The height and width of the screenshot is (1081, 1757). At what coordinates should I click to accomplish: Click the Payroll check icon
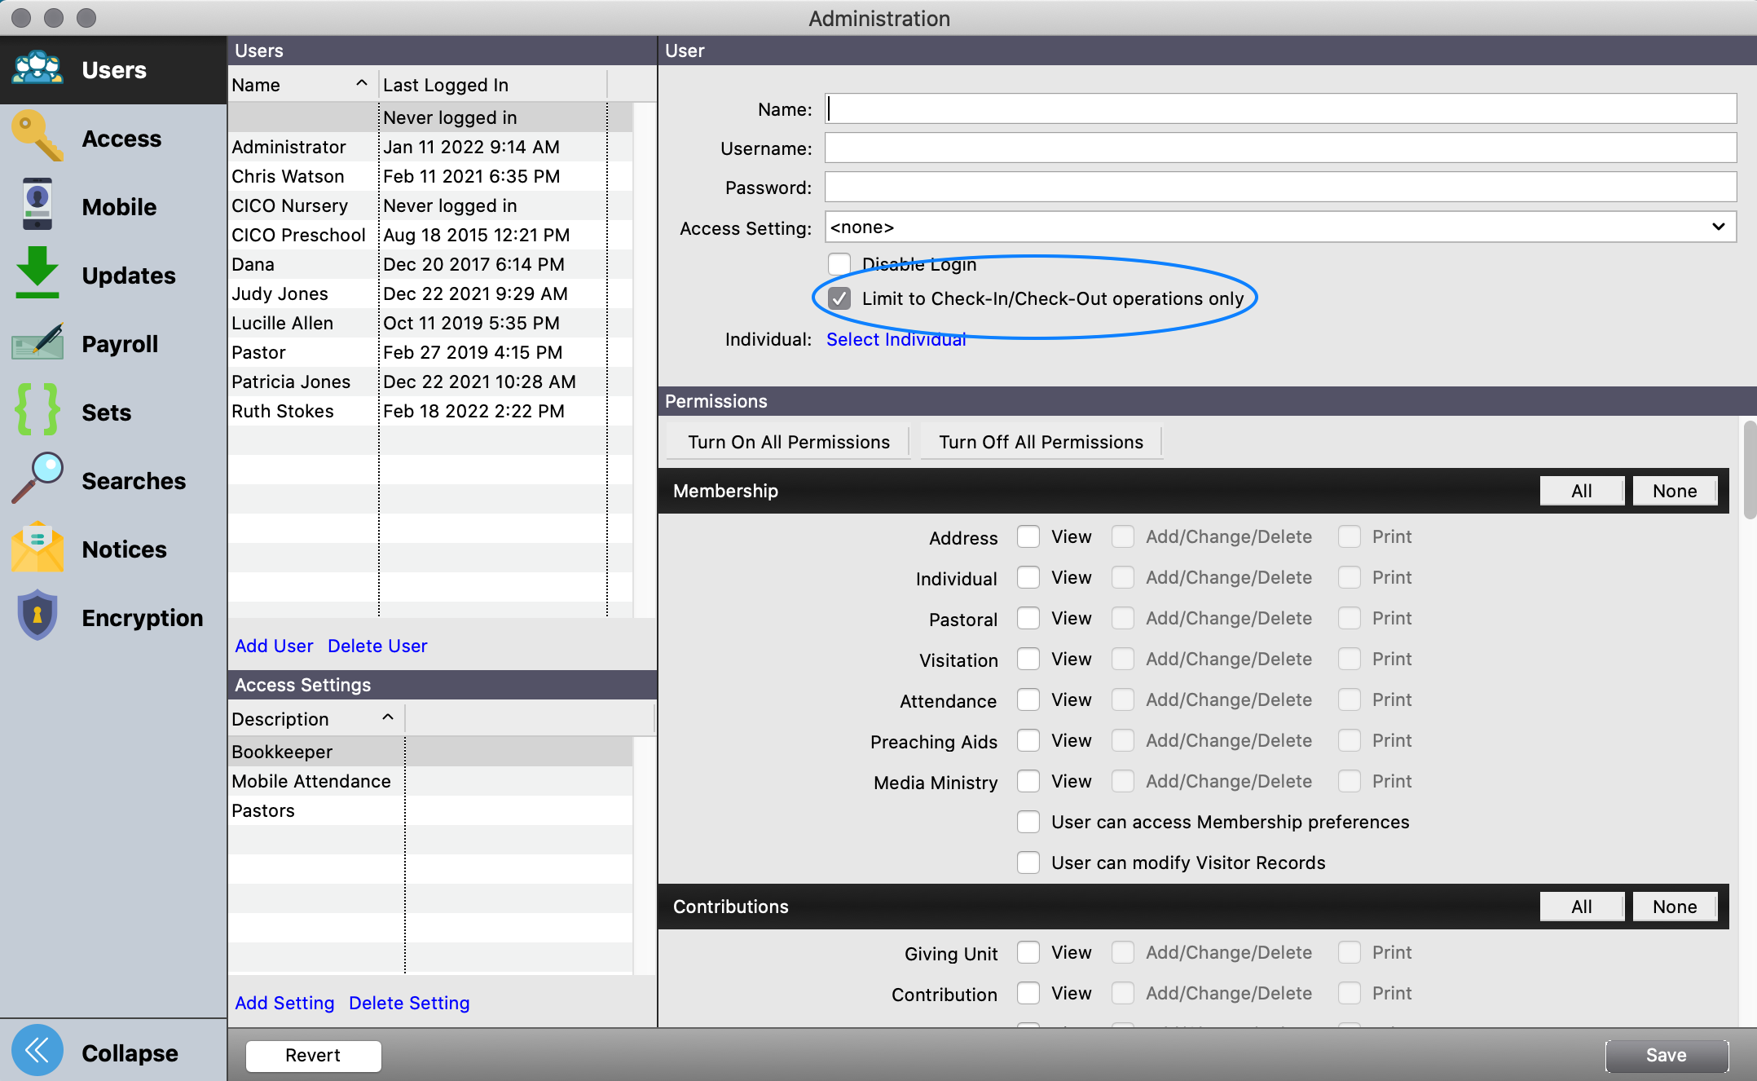(x=37, y=342)
